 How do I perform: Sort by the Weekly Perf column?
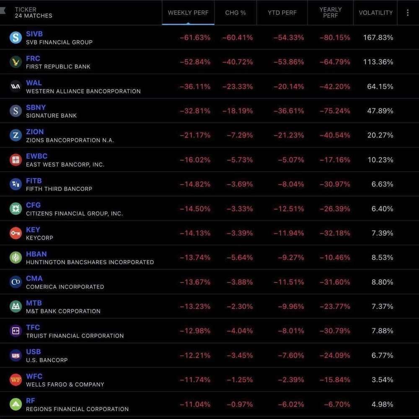coord(188,13)
